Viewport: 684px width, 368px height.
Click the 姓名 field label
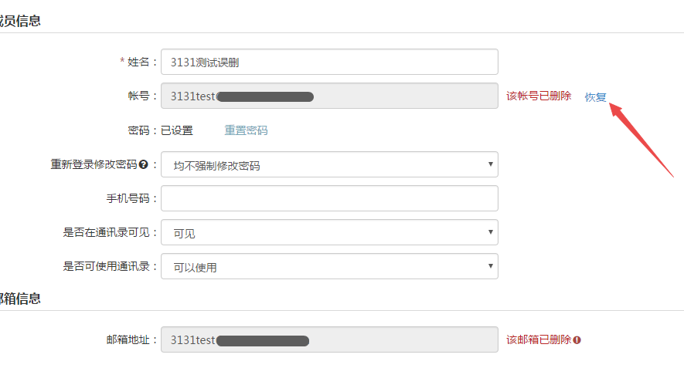click(x=138, y=62)
